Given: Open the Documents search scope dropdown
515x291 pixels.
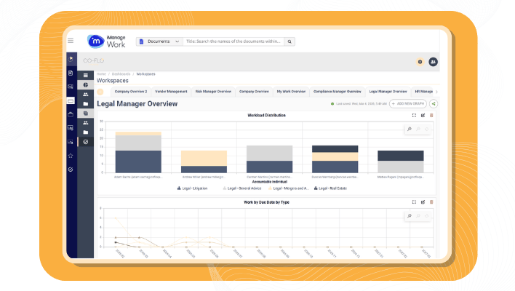Looking at the screenshot, I should click(159, 41).
